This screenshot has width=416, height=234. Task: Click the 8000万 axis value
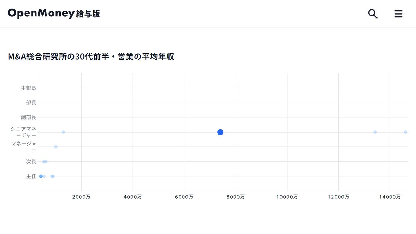coord(236,197)
